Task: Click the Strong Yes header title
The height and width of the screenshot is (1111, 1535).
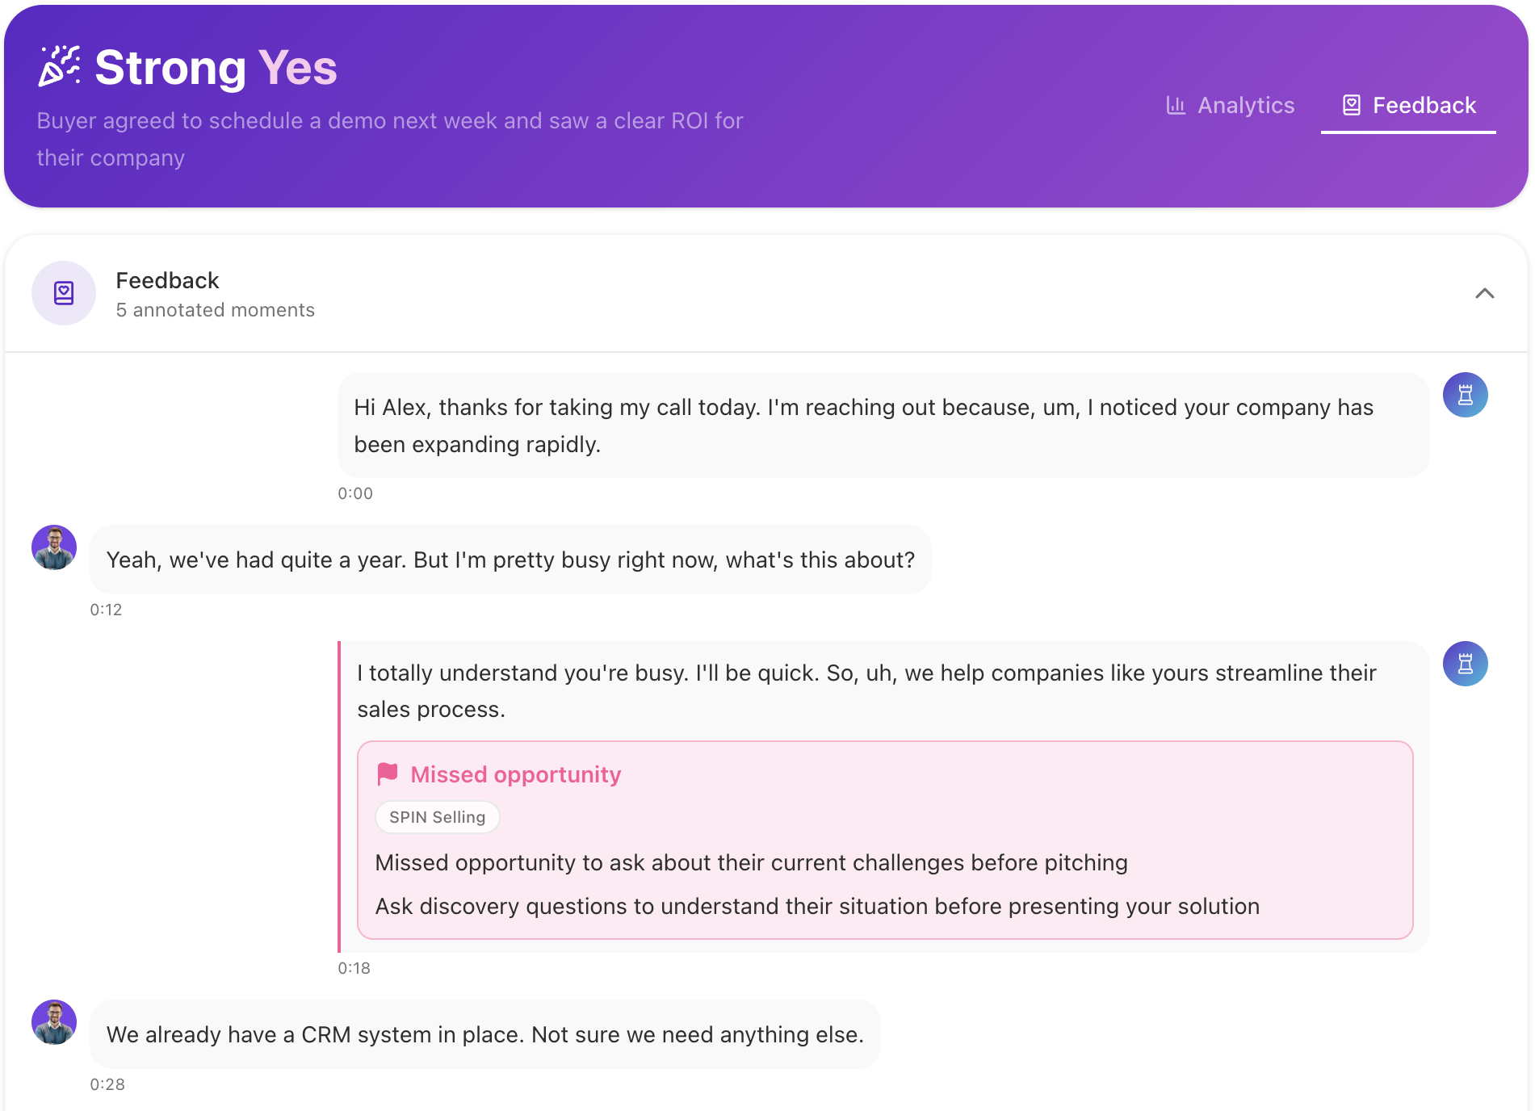Action: tap(215, 67)
